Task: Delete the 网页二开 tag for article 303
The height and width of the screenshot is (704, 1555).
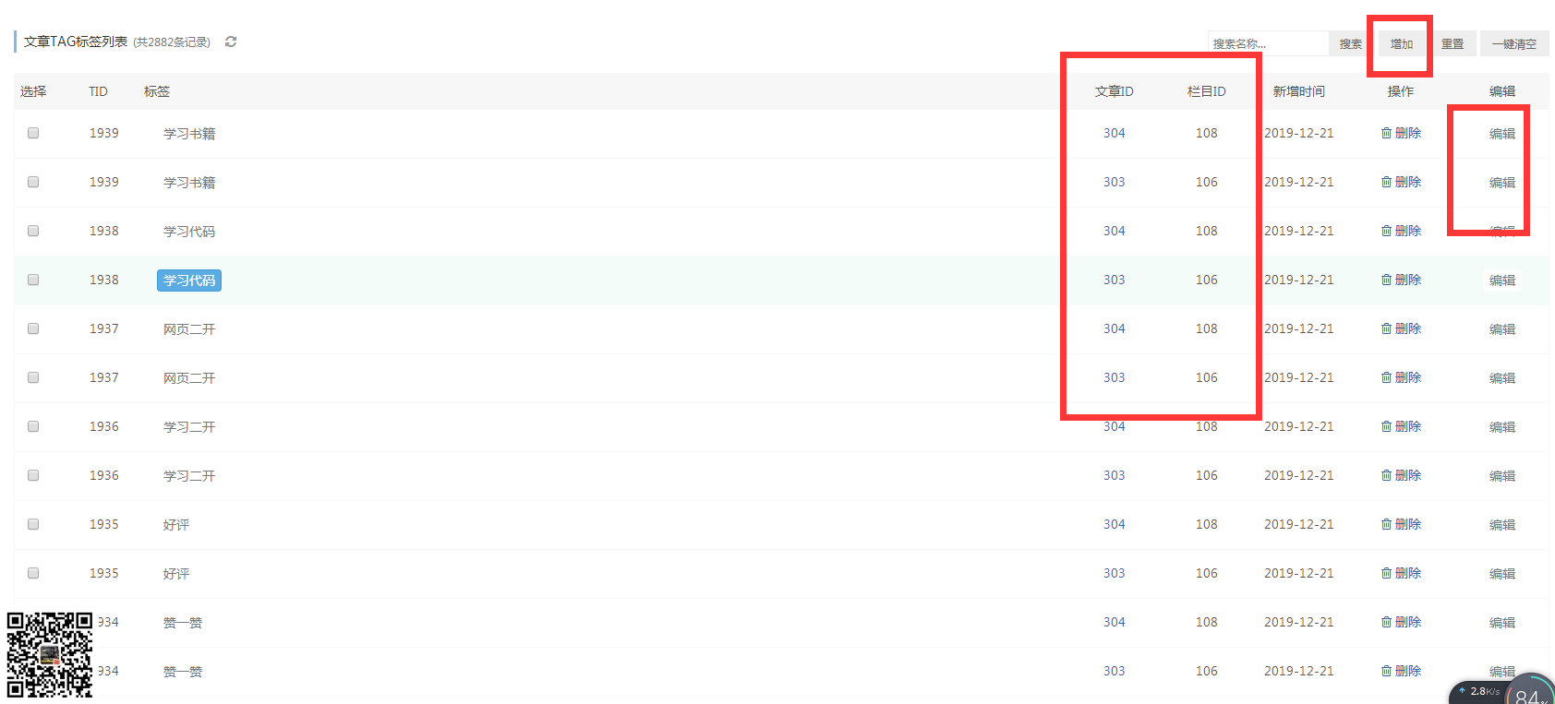Action: point(1401,377)
